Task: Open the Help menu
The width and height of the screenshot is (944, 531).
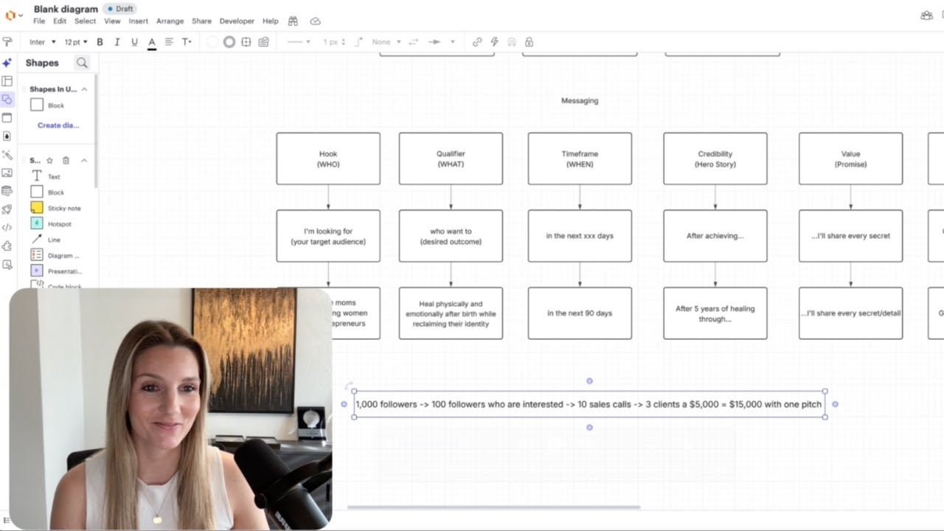Action: click(271, 21)
